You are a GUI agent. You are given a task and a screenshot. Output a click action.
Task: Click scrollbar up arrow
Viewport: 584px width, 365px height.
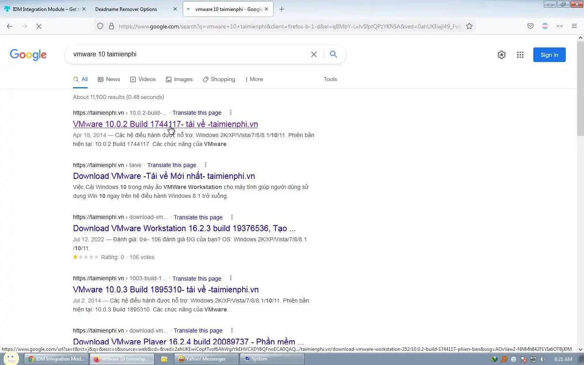580,38
